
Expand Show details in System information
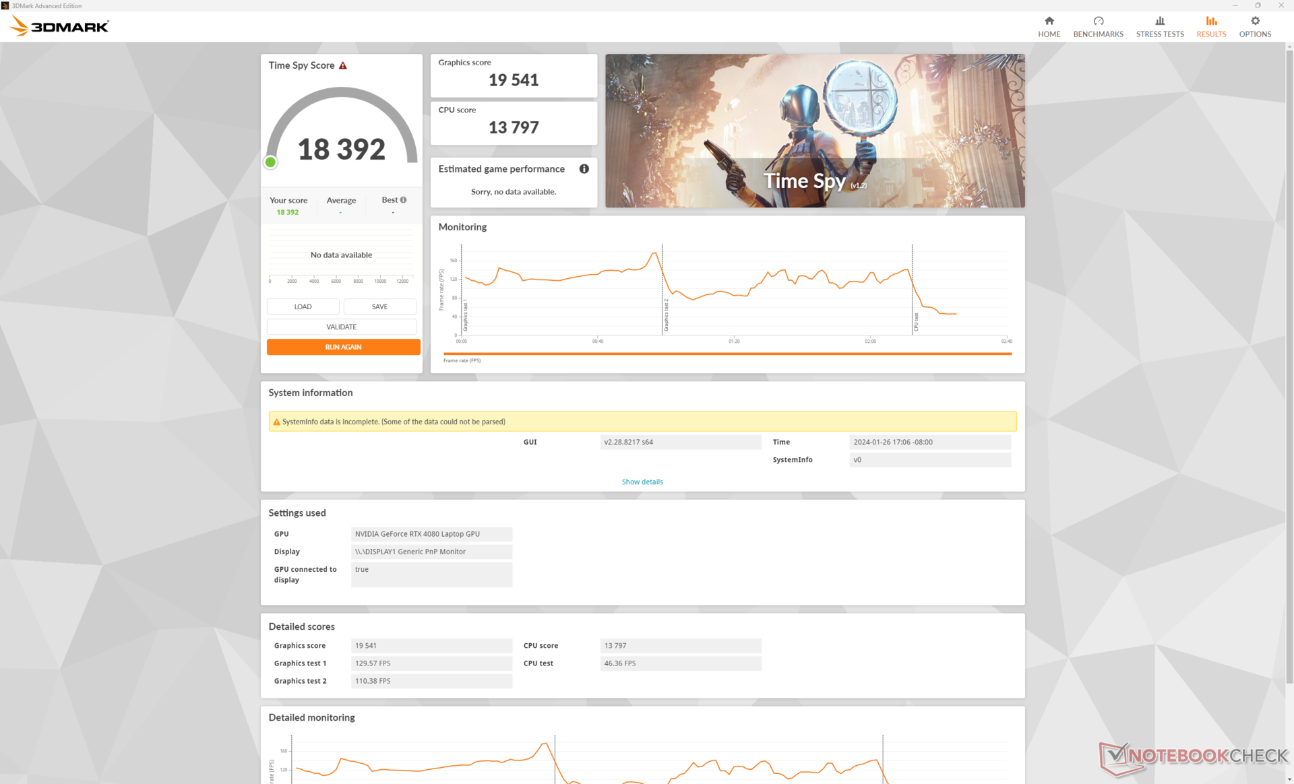(642, 482)
